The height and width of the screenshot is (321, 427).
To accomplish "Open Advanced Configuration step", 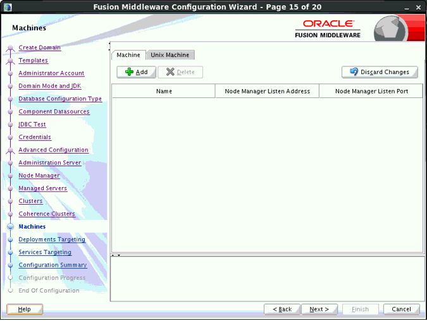I will point(53,150).
